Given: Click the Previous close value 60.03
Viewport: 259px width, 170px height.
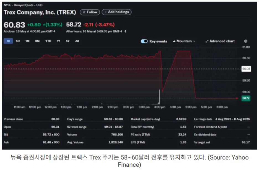Looking at the screenshot, I should point(55,119).
